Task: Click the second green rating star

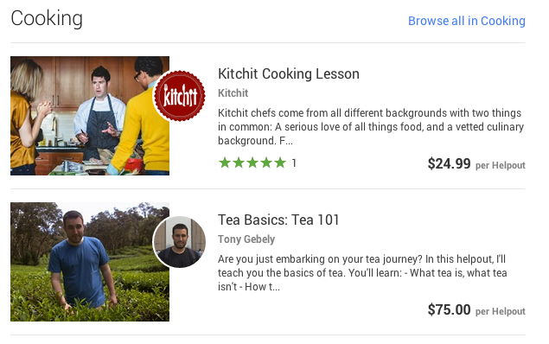Action: click(239, 162)
